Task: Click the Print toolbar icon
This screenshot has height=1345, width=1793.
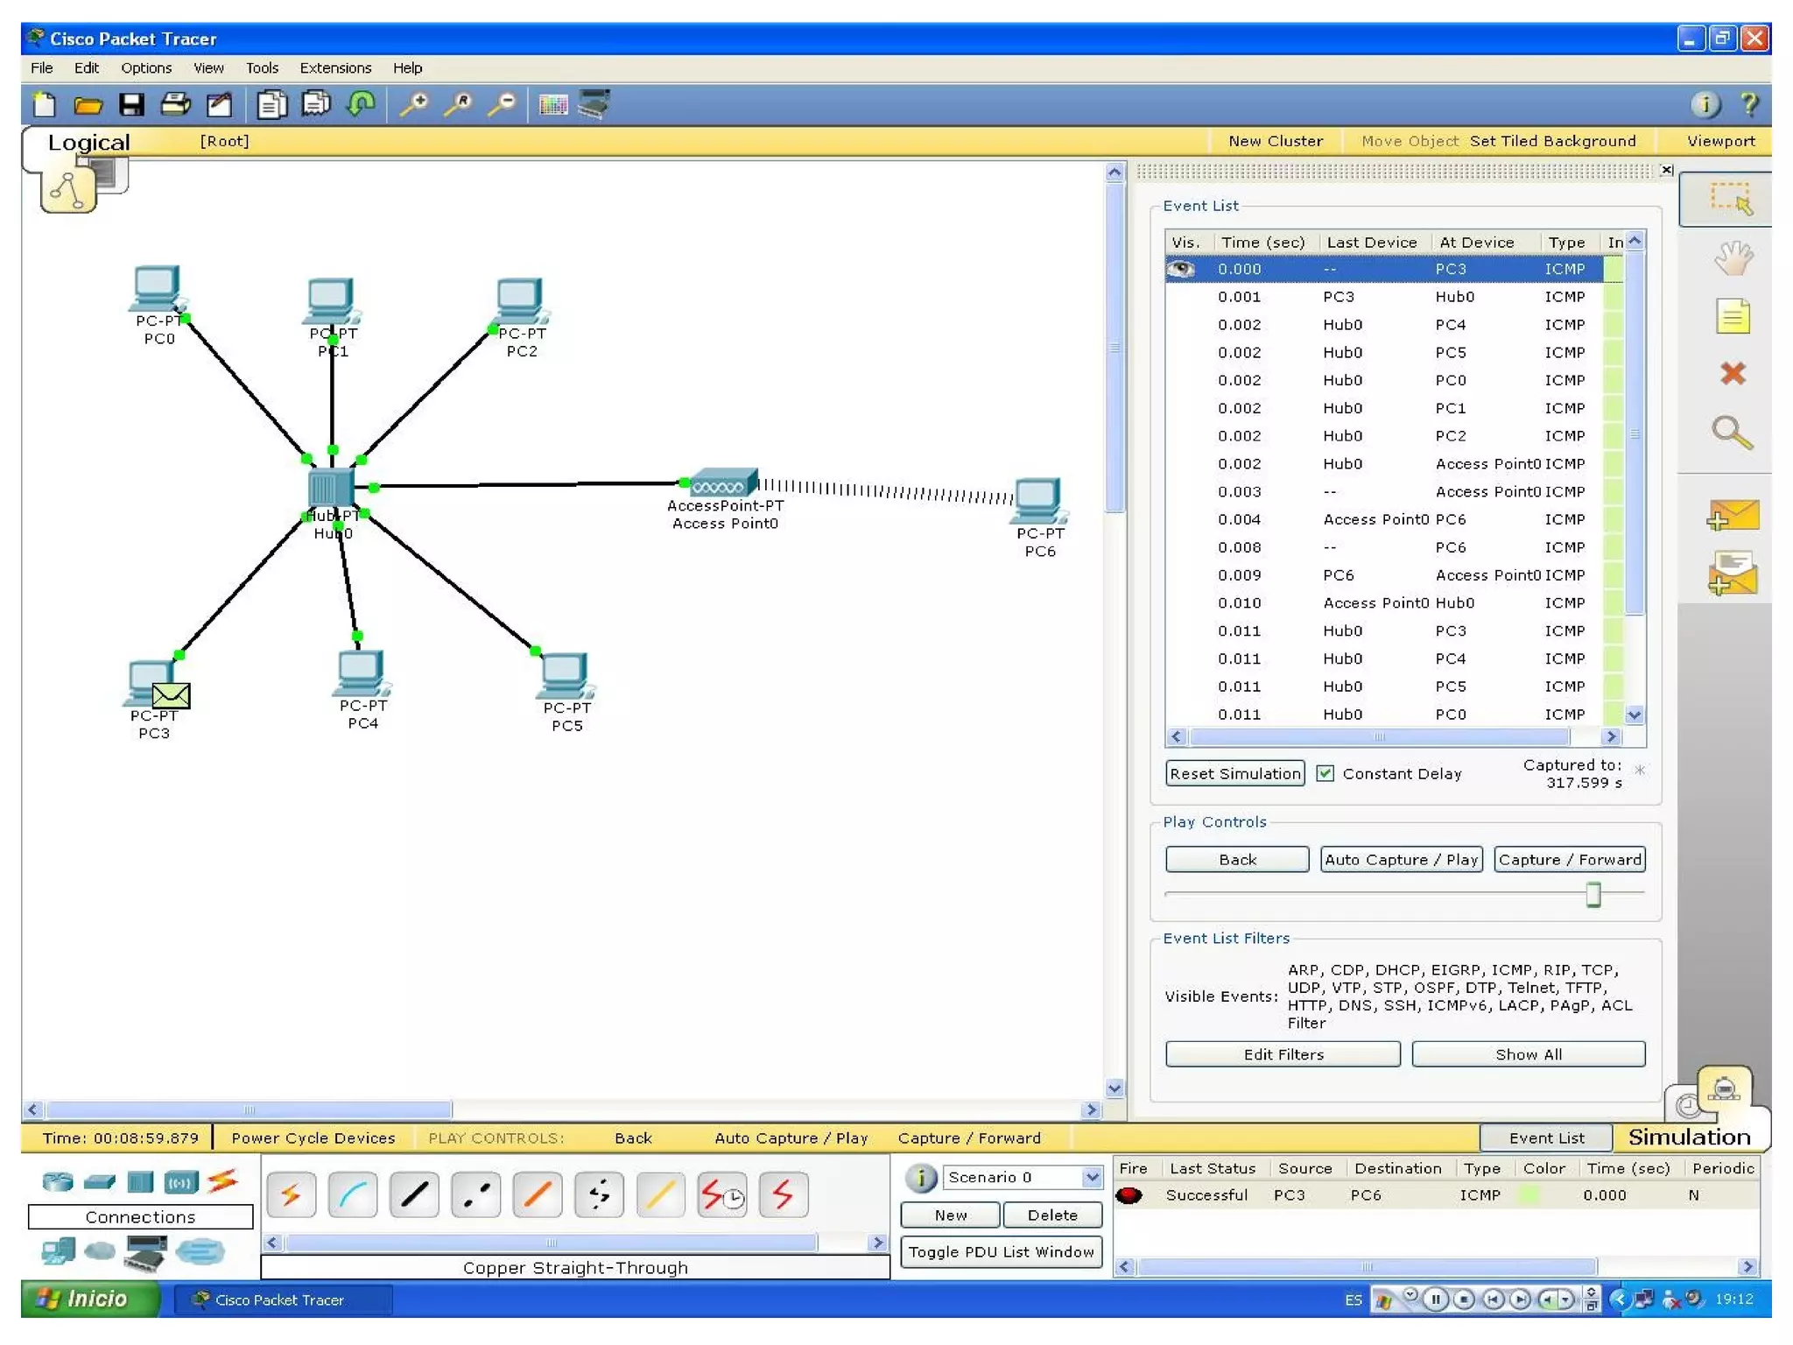Action: pos(175,105)
